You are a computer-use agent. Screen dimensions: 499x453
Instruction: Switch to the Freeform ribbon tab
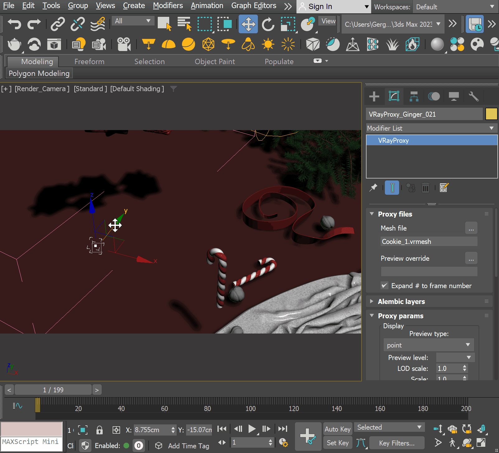pos(89,62)
